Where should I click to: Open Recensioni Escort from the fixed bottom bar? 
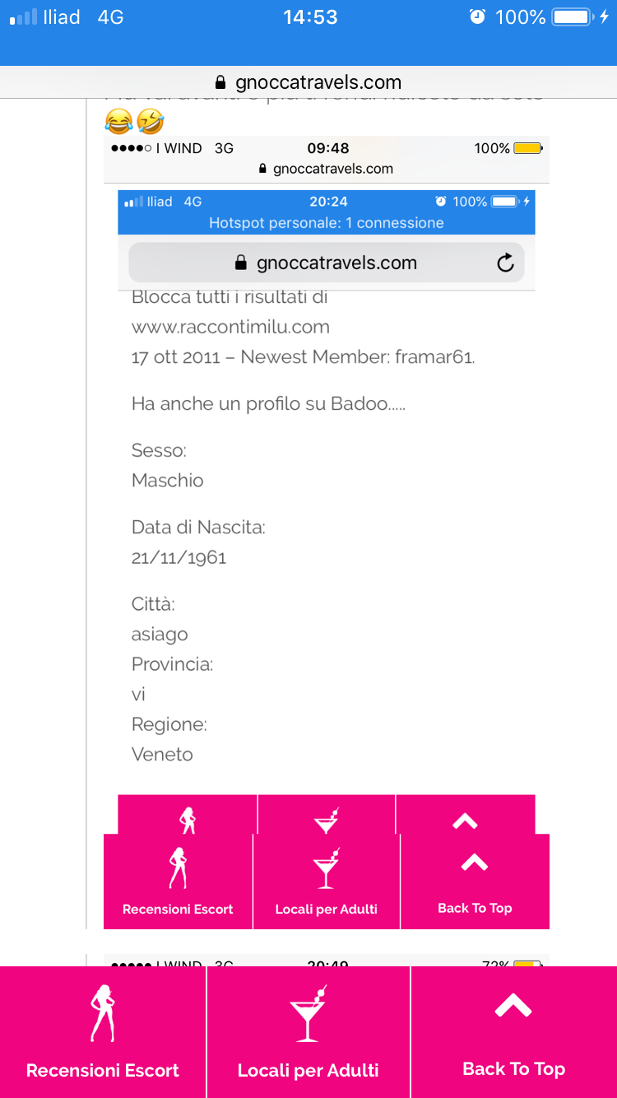[x=103, y=1070]
